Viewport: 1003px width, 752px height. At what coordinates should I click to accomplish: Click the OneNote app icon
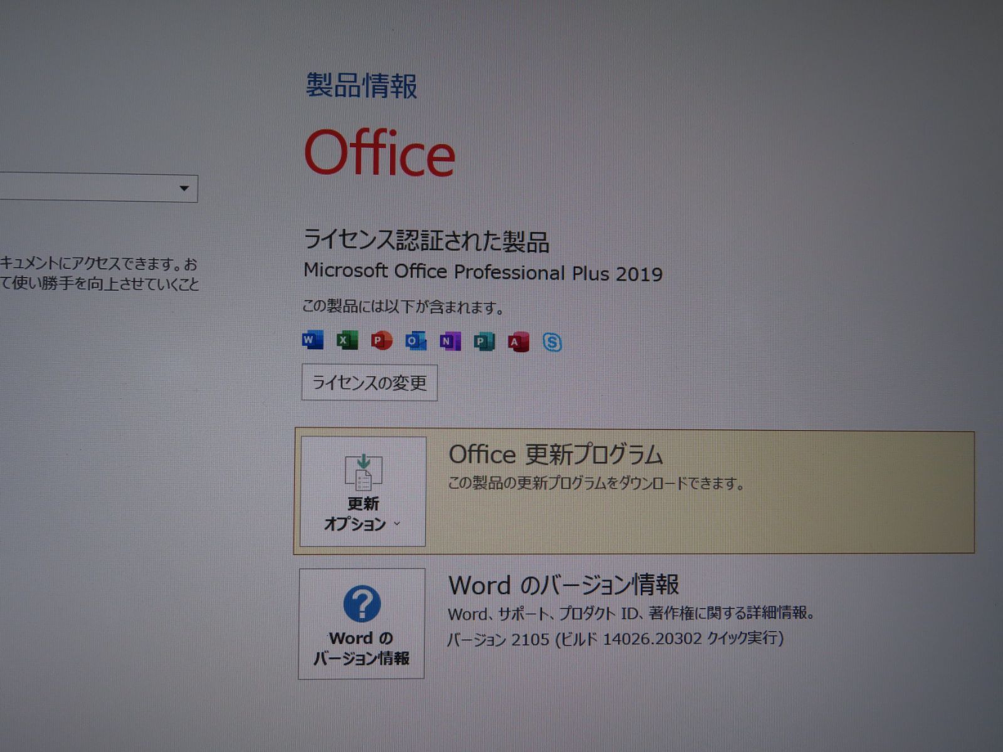click(449, 342)
